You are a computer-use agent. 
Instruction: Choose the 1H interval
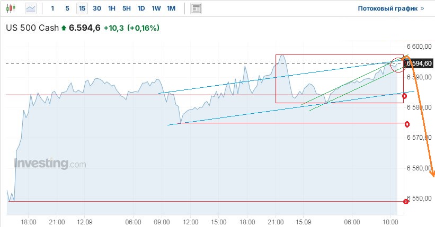[111, 8]
